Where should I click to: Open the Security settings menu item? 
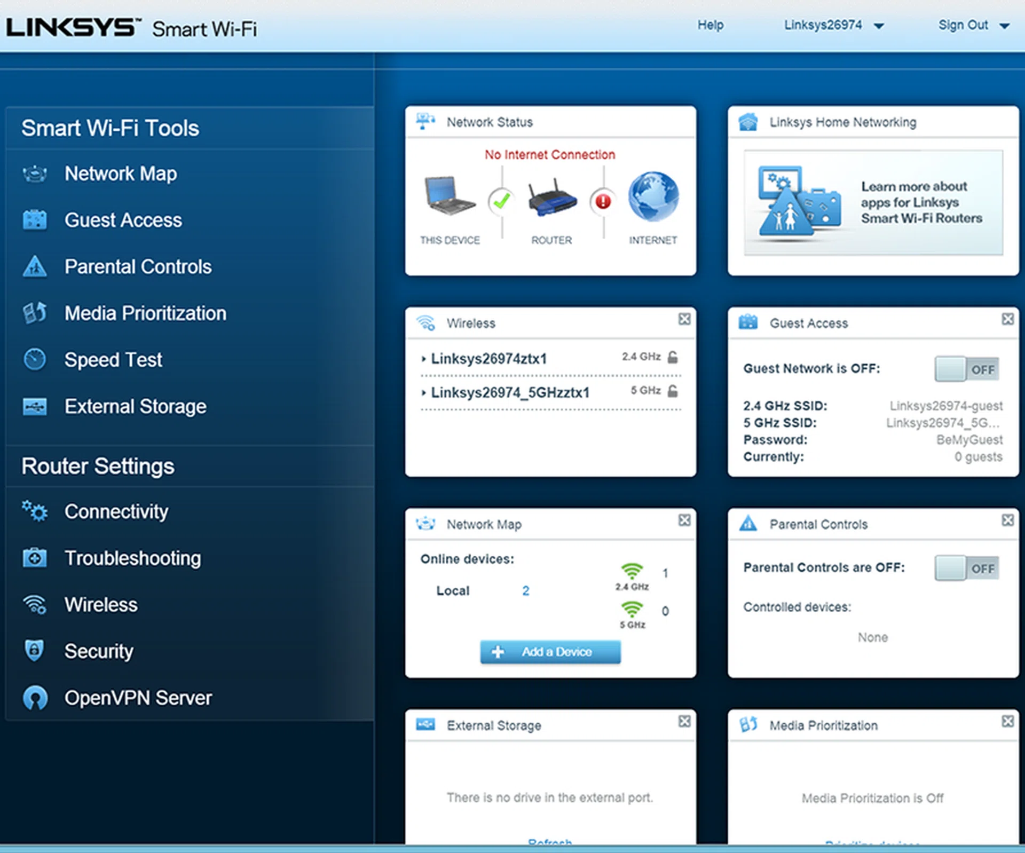[99, 651]
